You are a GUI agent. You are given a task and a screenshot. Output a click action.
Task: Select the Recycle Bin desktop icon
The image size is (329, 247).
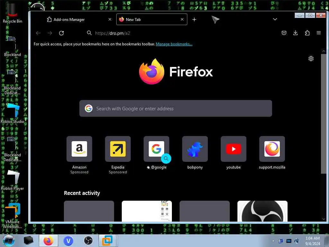click(13, 14)
